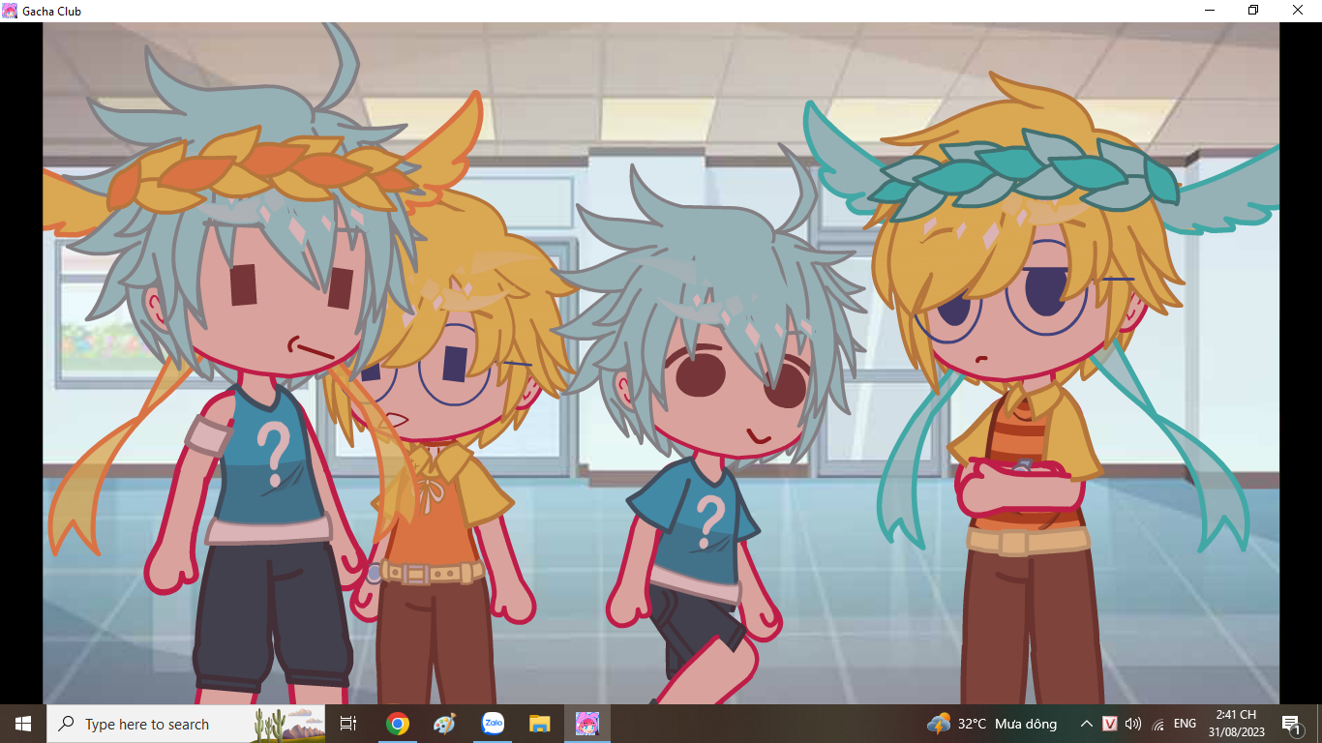The height and width of the screenshot is (743, 1322).
Task: Open the weather widget showing 32°C
Action: 991,724
